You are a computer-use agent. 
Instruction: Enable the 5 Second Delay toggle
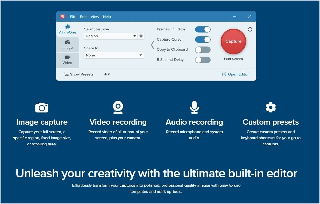pyautogui.click(x=203, y=60)
